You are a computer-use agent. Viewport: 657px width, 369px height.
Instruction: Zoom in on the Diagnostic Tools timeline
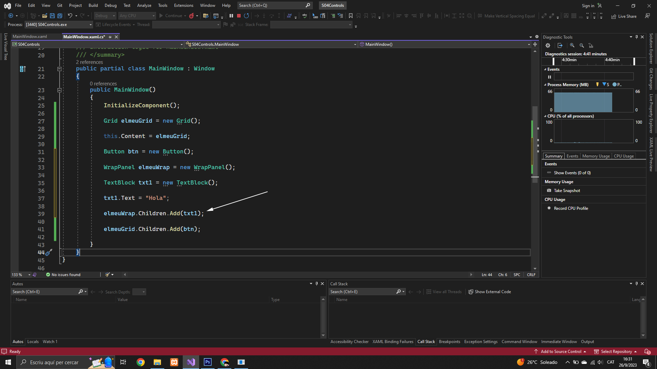(x=572, y=45)
